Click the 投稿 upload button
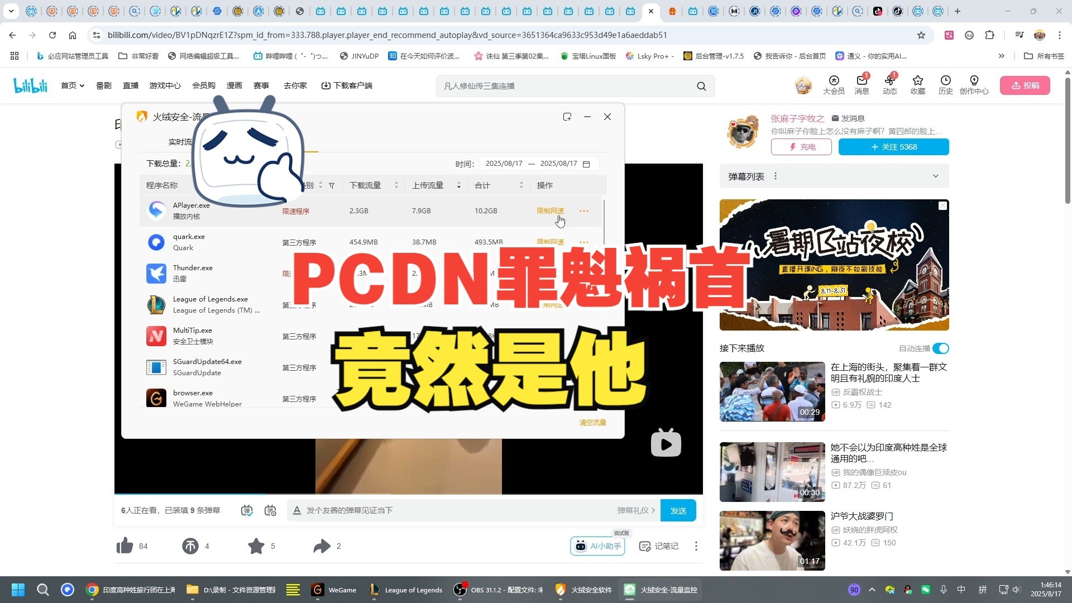1072x603 pixels. pyautogui.click(x=1025, y=85)
